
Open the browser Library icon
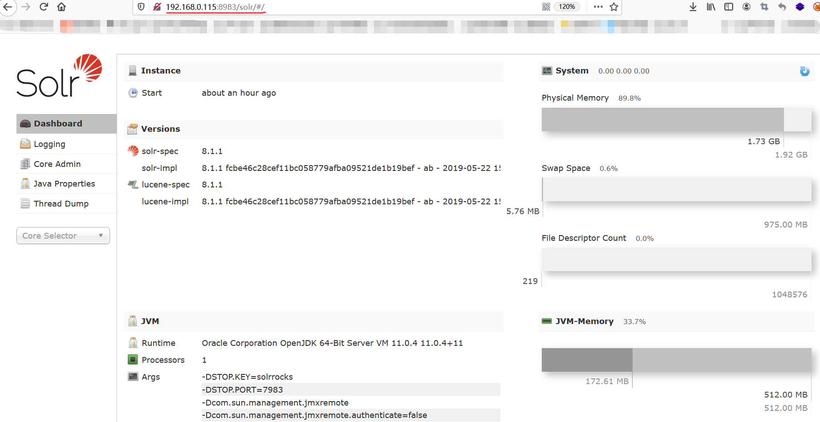point(711,7)
